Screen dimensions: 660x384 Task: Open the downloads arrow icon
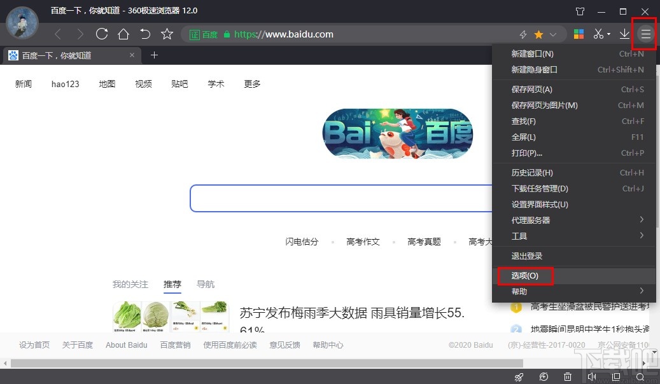click(624, 34)
